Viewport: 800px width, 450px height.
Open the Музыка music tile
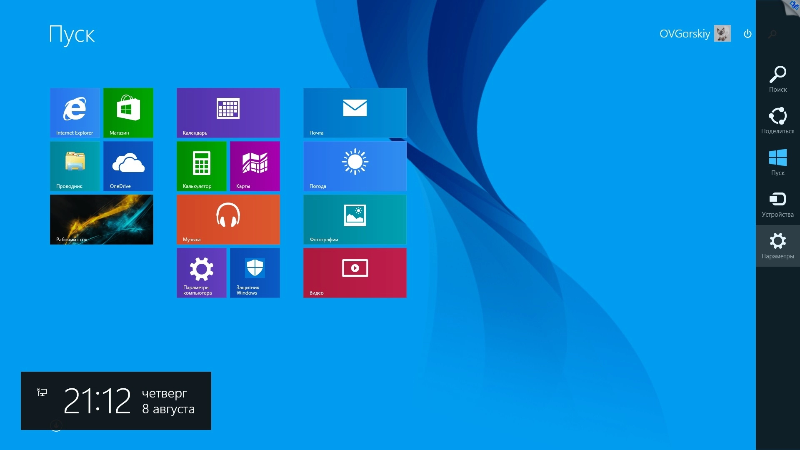[x=228, y=219]
